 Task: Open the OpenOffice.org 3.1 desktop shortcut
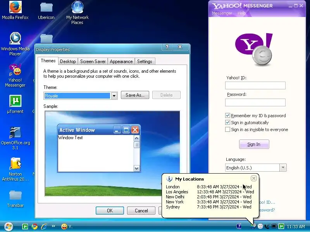click(x=15, y=138)
